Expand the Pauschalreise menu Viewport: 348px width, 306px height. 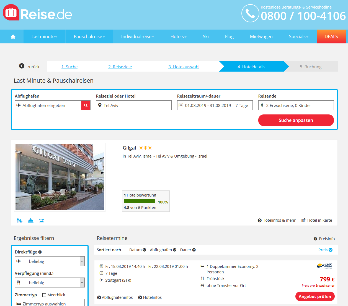pos(89,36)
